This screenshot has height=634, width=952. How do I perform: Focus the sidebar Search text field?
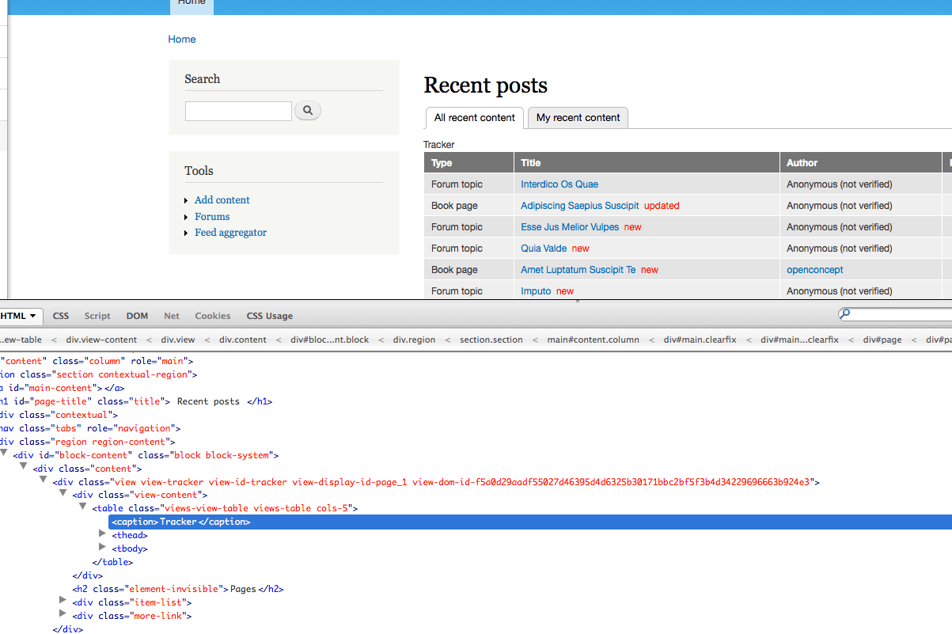238,111
